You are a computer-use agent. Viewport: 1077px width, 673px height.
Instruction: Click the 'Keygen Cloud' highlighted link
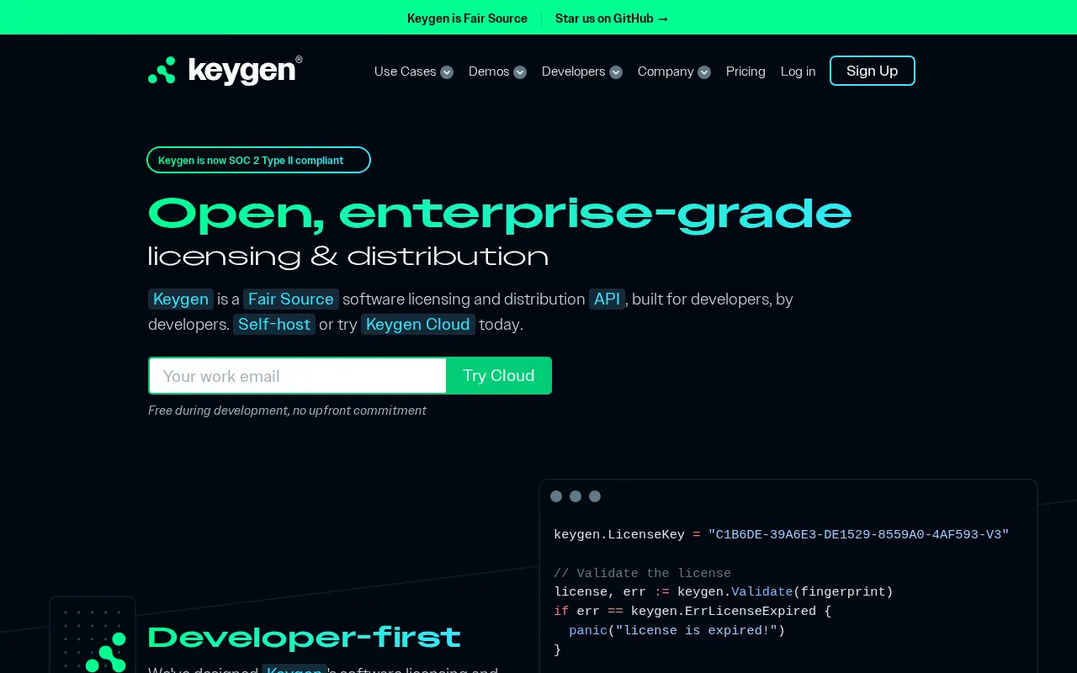[418, 324]
